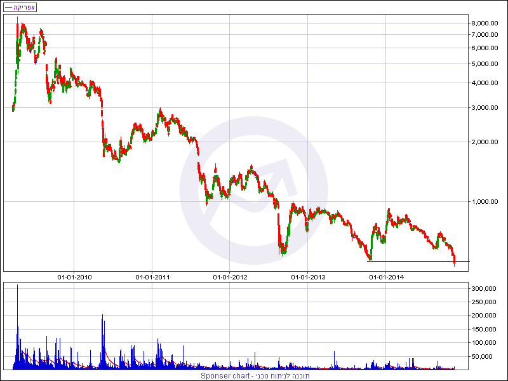The width and height of the screenshot is (508, 381).
Task: Select the 6,000.00 price axis label
Action: (x=485, y=48)
